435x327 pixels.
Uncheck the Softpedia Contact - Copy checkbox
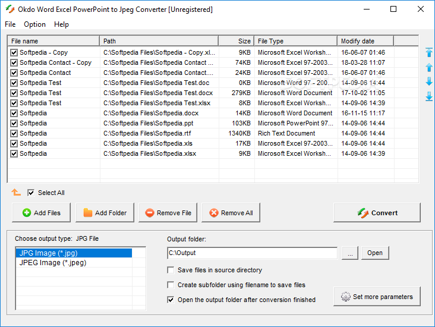pyautogui.click(x=14, y=63)
